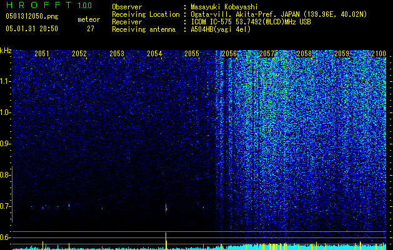Click the HROFFT 1.0.0 title text

(x=49, y=5)
